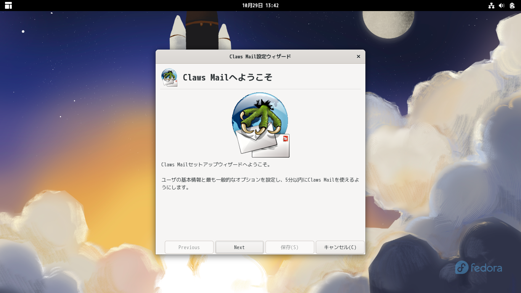Open the Activities overview icon in top bar
Screen dimensions: 521x293
click(8, 5)
